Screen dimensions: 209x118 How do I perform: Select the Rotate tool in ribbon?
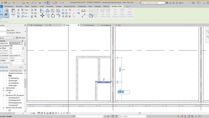(x=53, y=16)
